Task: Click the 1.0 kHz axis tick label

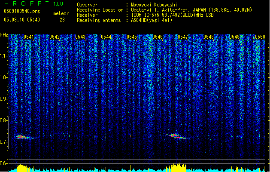Action: [3, 77]
